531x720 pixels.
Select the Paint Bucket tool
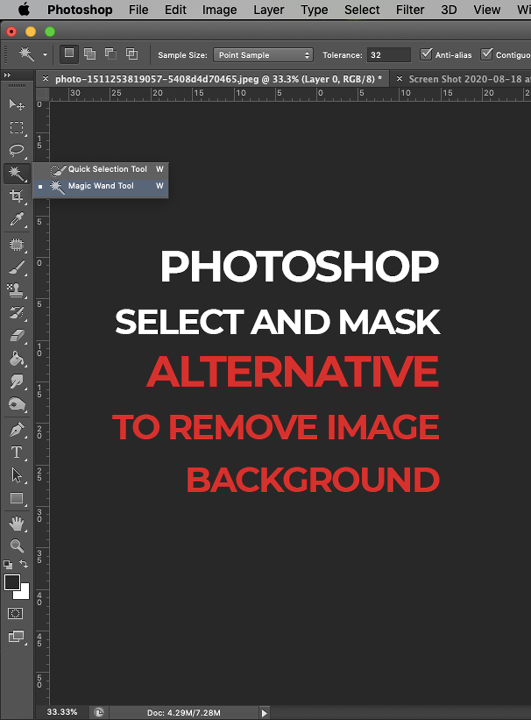[16, 359]
